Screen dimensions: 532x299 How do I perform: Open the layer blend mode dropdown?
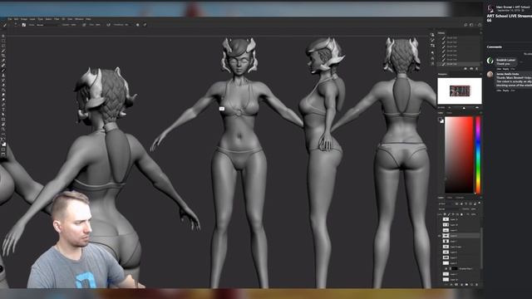click(449, 209)
